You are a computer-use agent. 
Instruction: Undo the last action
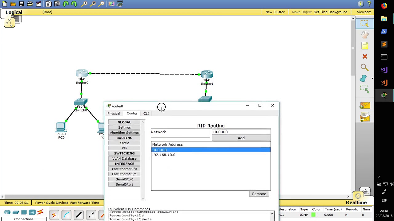(66, 4)
